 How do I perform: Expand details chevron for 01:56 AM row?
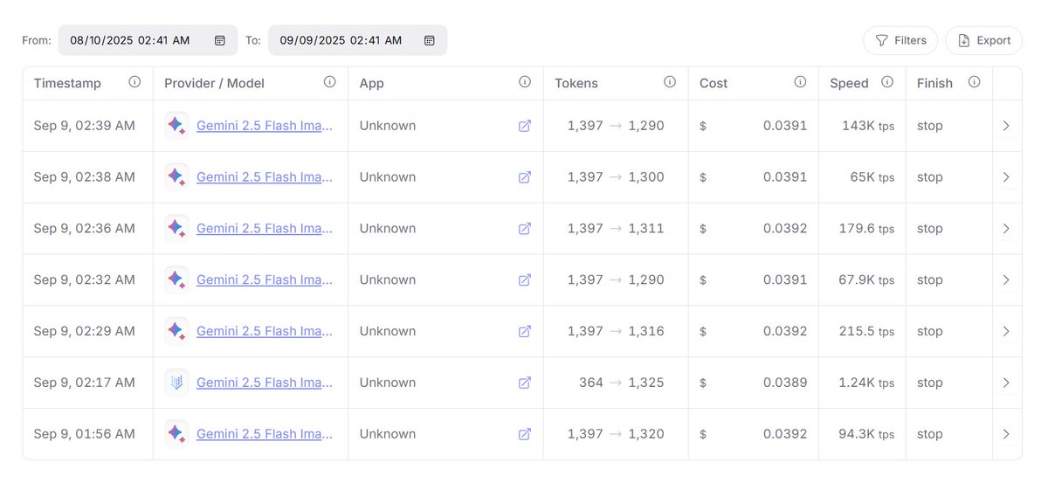pyautogui.click(x=1006, y=434)
